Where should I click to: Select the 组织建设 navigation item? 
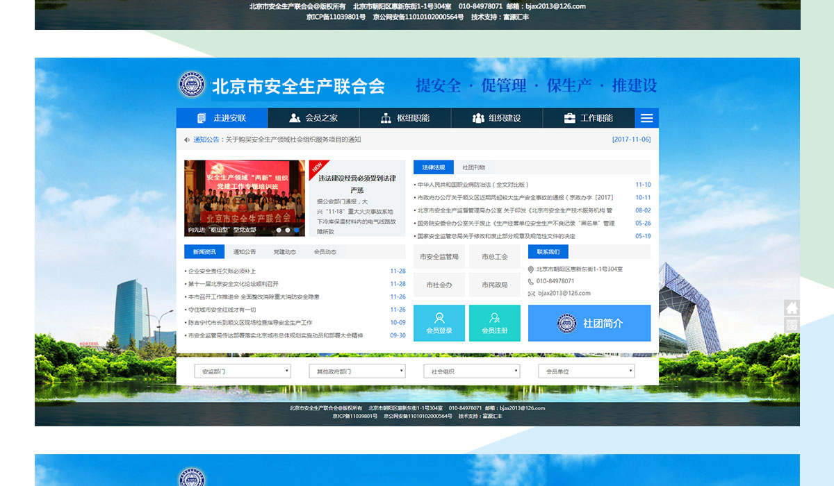click(x=496, y=118)
